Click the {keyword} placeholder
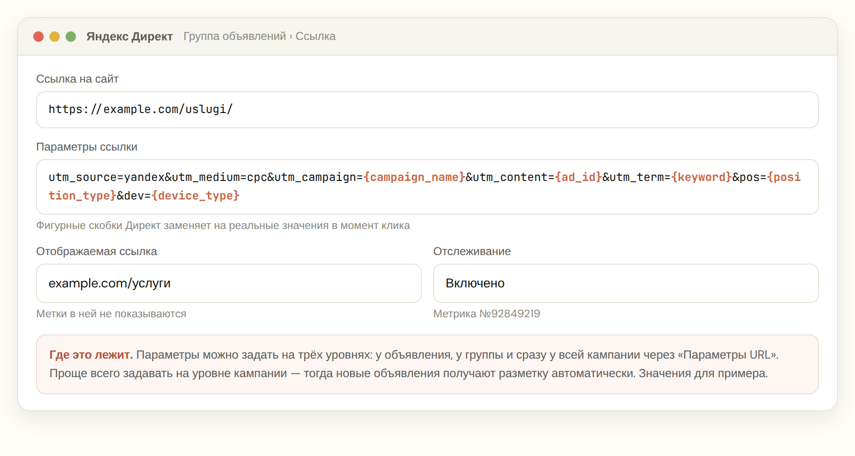 pos(702,177)
